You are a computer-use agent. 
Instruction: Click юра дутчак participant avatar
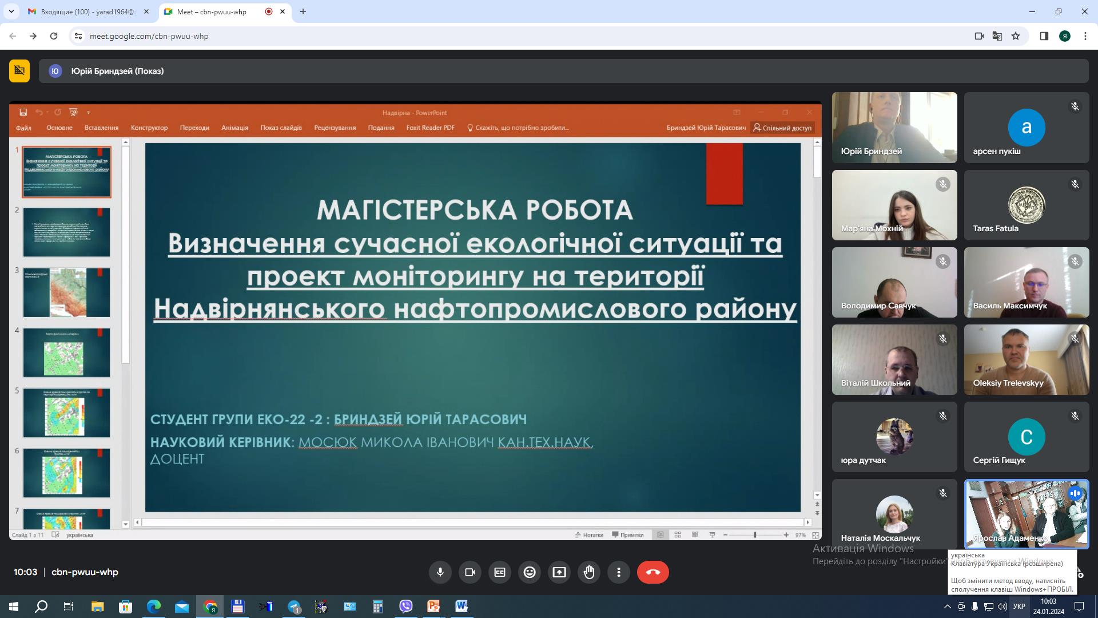894,437
